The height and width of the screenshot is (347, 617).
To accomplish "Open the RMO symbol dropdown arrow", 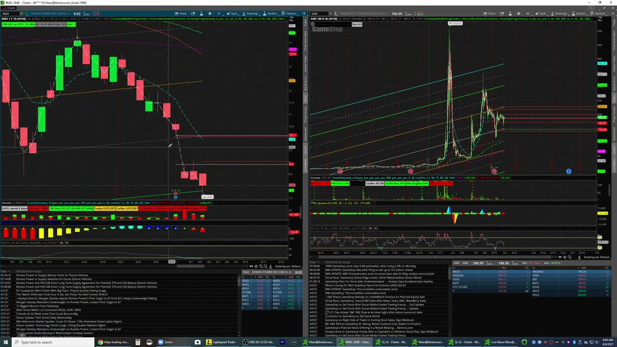I will pyautogui.click(x=21, y=13).
